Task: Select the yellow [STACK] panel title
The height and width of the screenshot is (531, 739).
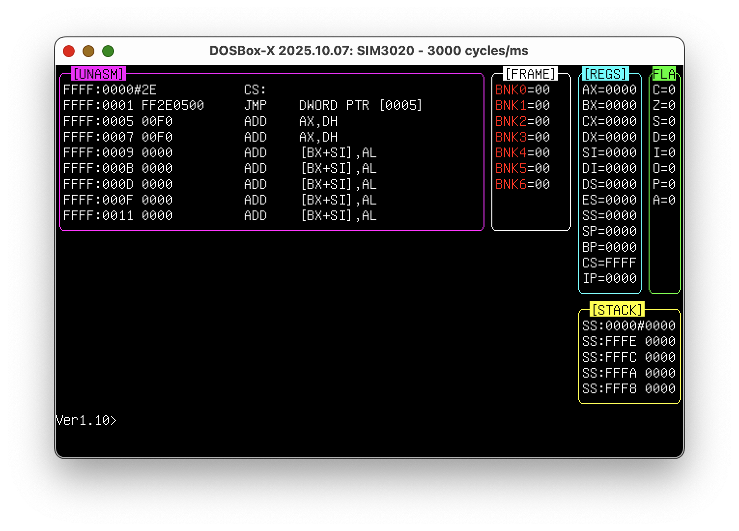Action: tap(617, 310)
